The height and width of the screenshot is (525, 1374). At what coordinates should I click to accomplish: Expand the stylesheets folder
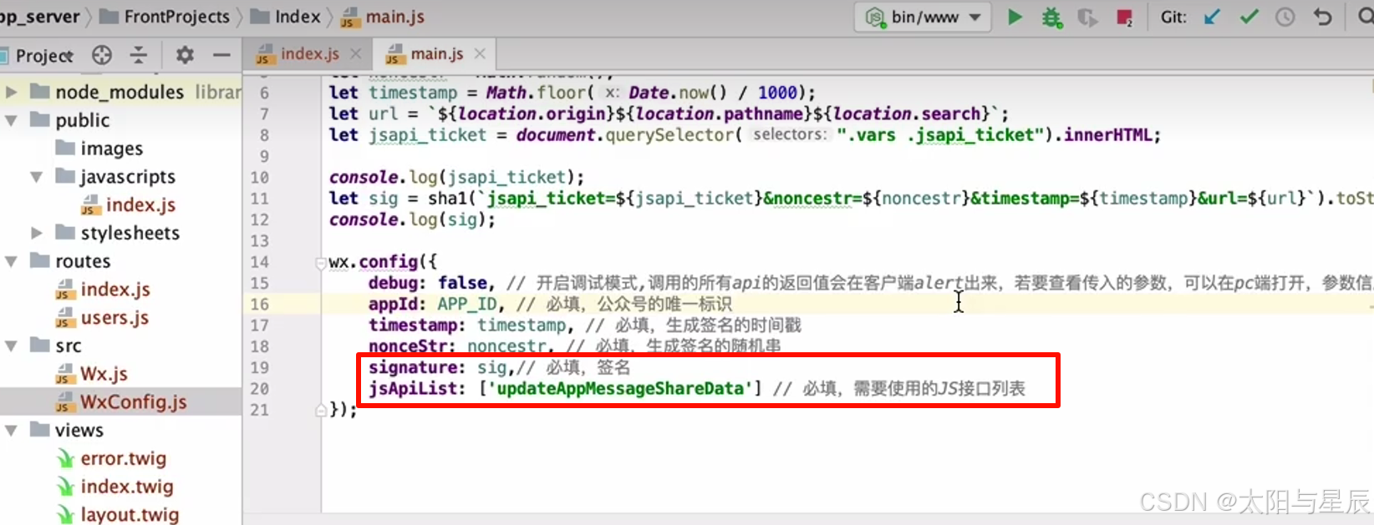pyautogui.click(x=37, y=233)
